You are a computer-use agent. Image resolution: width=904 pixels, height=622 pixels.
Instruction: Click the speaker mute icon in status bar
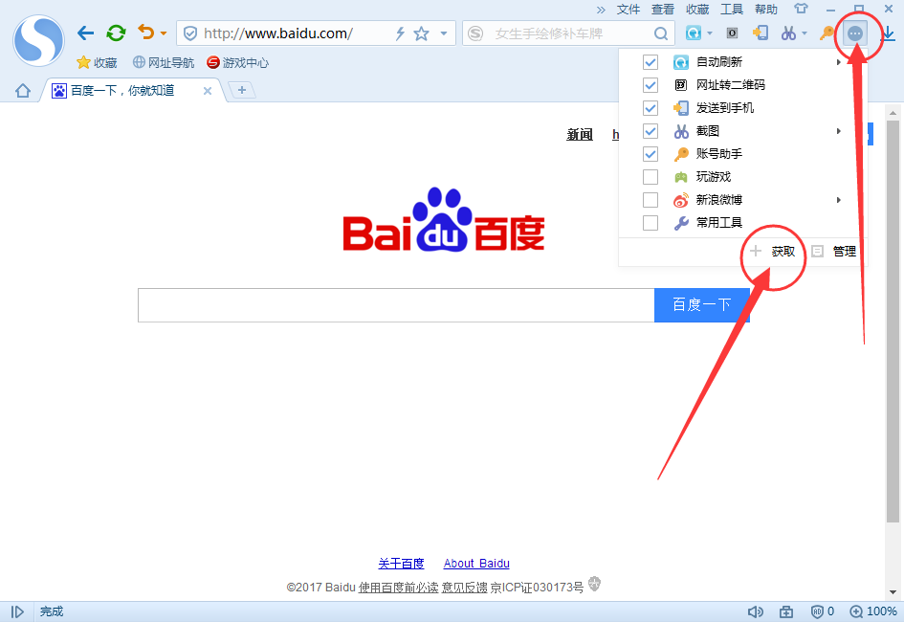756,611
